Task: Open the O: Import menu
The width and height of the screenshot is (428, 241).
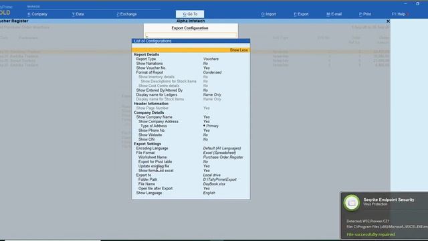Action: (x=269, y=14)
